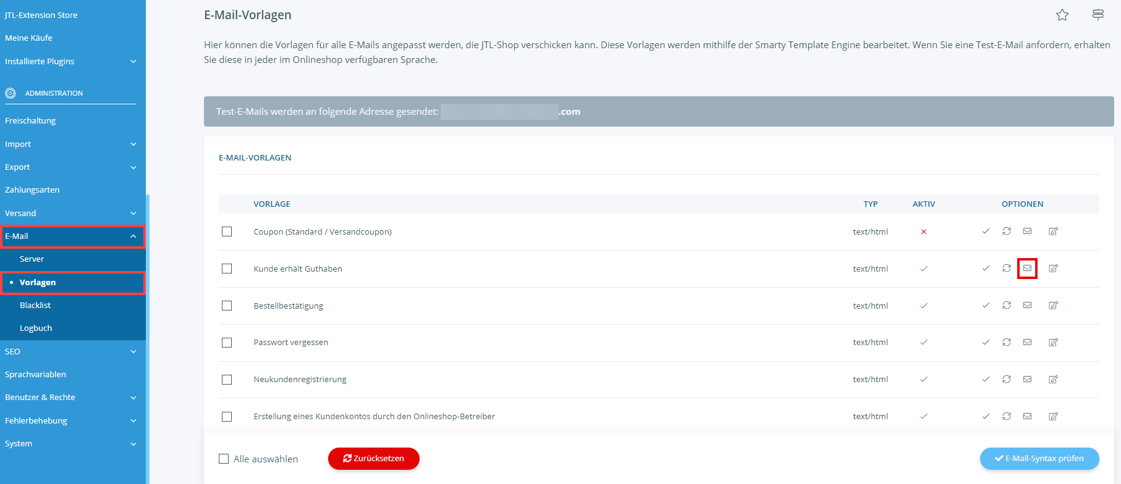Send test email for Kunde erhält Guthaben
The height and width of the screenshot is (484, 1121).
coord(1027,269)
